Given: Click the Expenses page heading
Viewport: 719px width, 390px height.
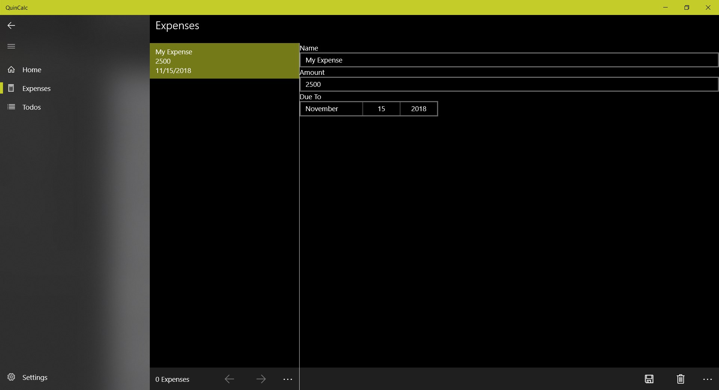Looking at the screenshot, I should coord(177,26).
